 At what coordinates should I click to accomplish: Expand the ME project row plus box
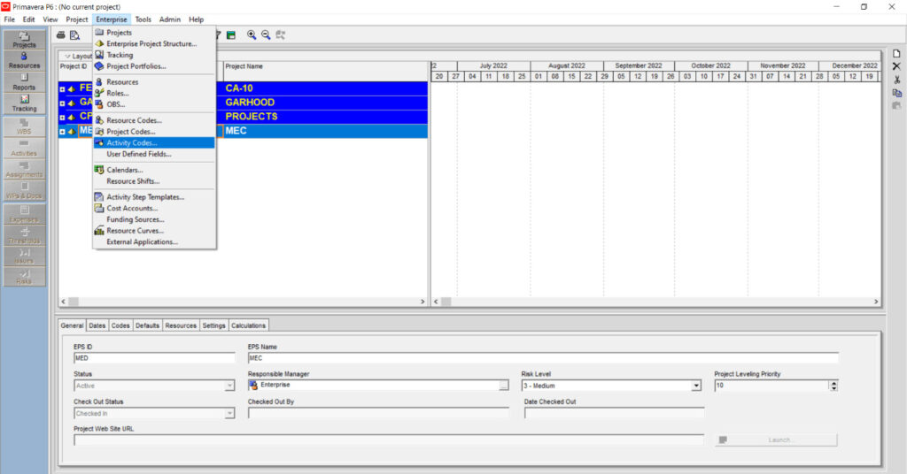(63, 132)
